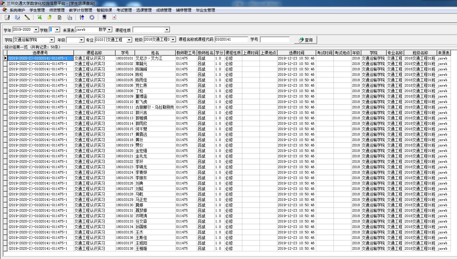The height and width of the screenshot is (259, 457).
Task: Click the 学号 column header
Action: pyautogui.click(x=125, y=53)
